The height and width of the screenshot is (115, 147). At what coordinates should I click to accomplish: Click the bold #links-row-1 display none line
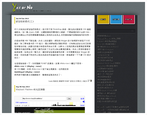tap(28, 66)
